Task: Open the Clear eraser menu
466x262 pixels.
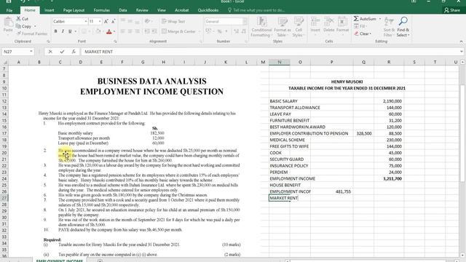Action: coord(363,33)
